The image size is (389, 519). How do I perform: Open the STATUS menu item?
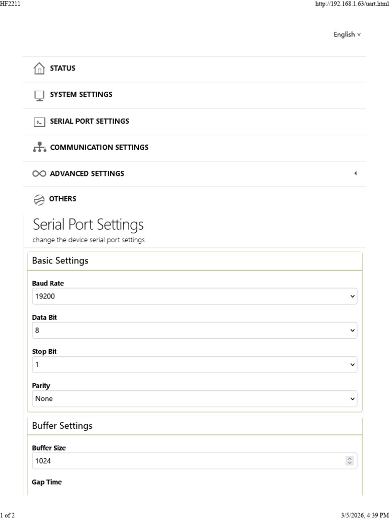click(x=194, y=69)
